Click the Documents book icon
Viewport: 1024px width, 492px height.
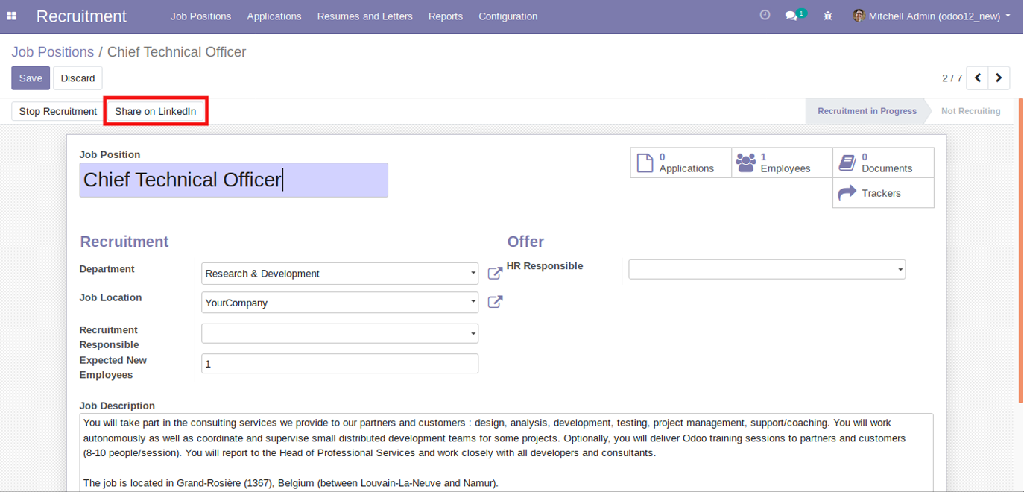(x=847, y=163)
